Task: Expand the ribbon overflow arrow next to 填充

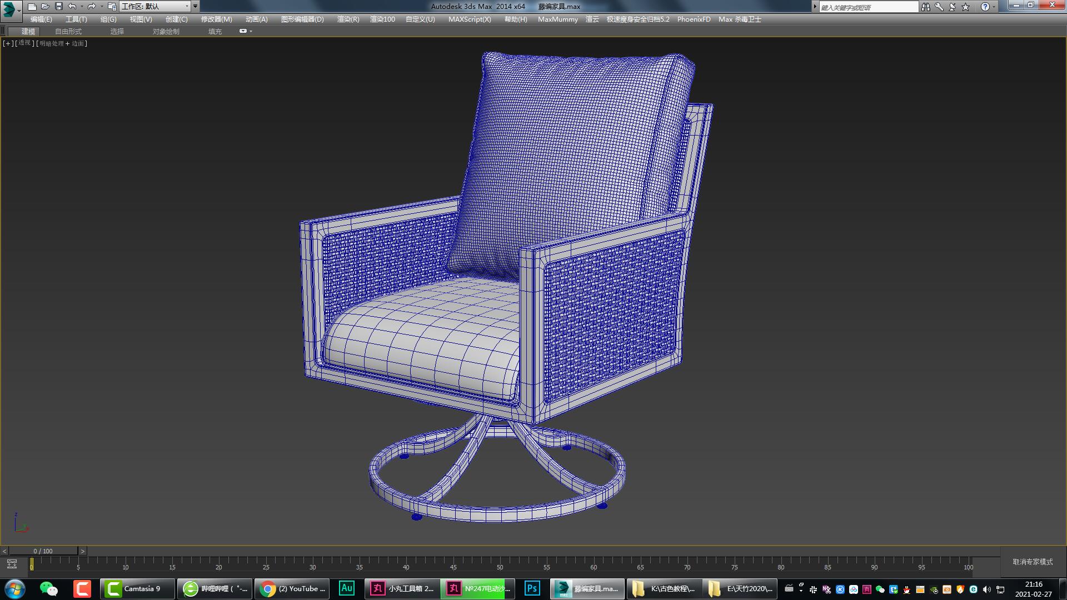Action: [250, 31]
